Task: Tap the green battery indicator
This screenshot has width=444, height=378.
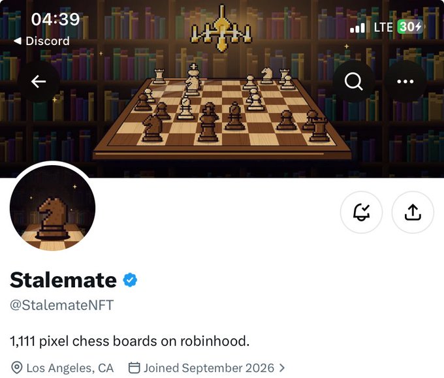Action: [x=410, y=27]
